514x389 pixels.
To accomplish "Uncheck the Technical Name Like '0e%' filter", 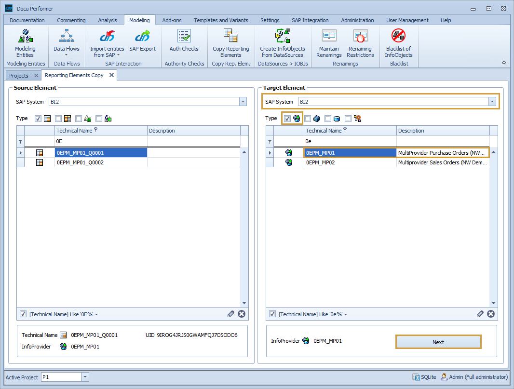I will 272,314.
